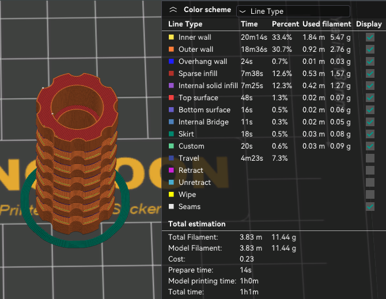Select the Unretract row label
This screenshot has width=386, height=299.
(195, 182)
